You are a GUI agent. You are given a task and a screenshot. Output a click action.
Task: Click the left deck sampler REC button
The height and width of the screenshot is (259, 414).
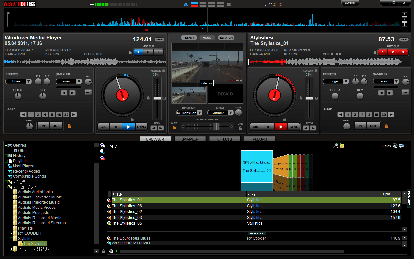coord(88,92)
